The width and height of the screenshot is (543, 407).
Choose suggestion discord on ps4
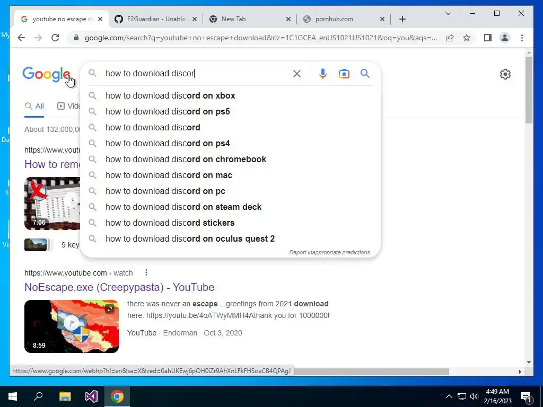tap(230, 143)
